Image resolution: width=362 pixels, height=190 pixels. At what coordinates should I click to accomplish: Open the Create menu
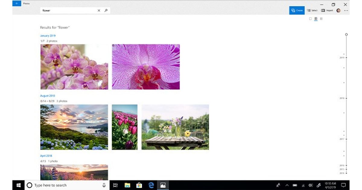(297, 10)
